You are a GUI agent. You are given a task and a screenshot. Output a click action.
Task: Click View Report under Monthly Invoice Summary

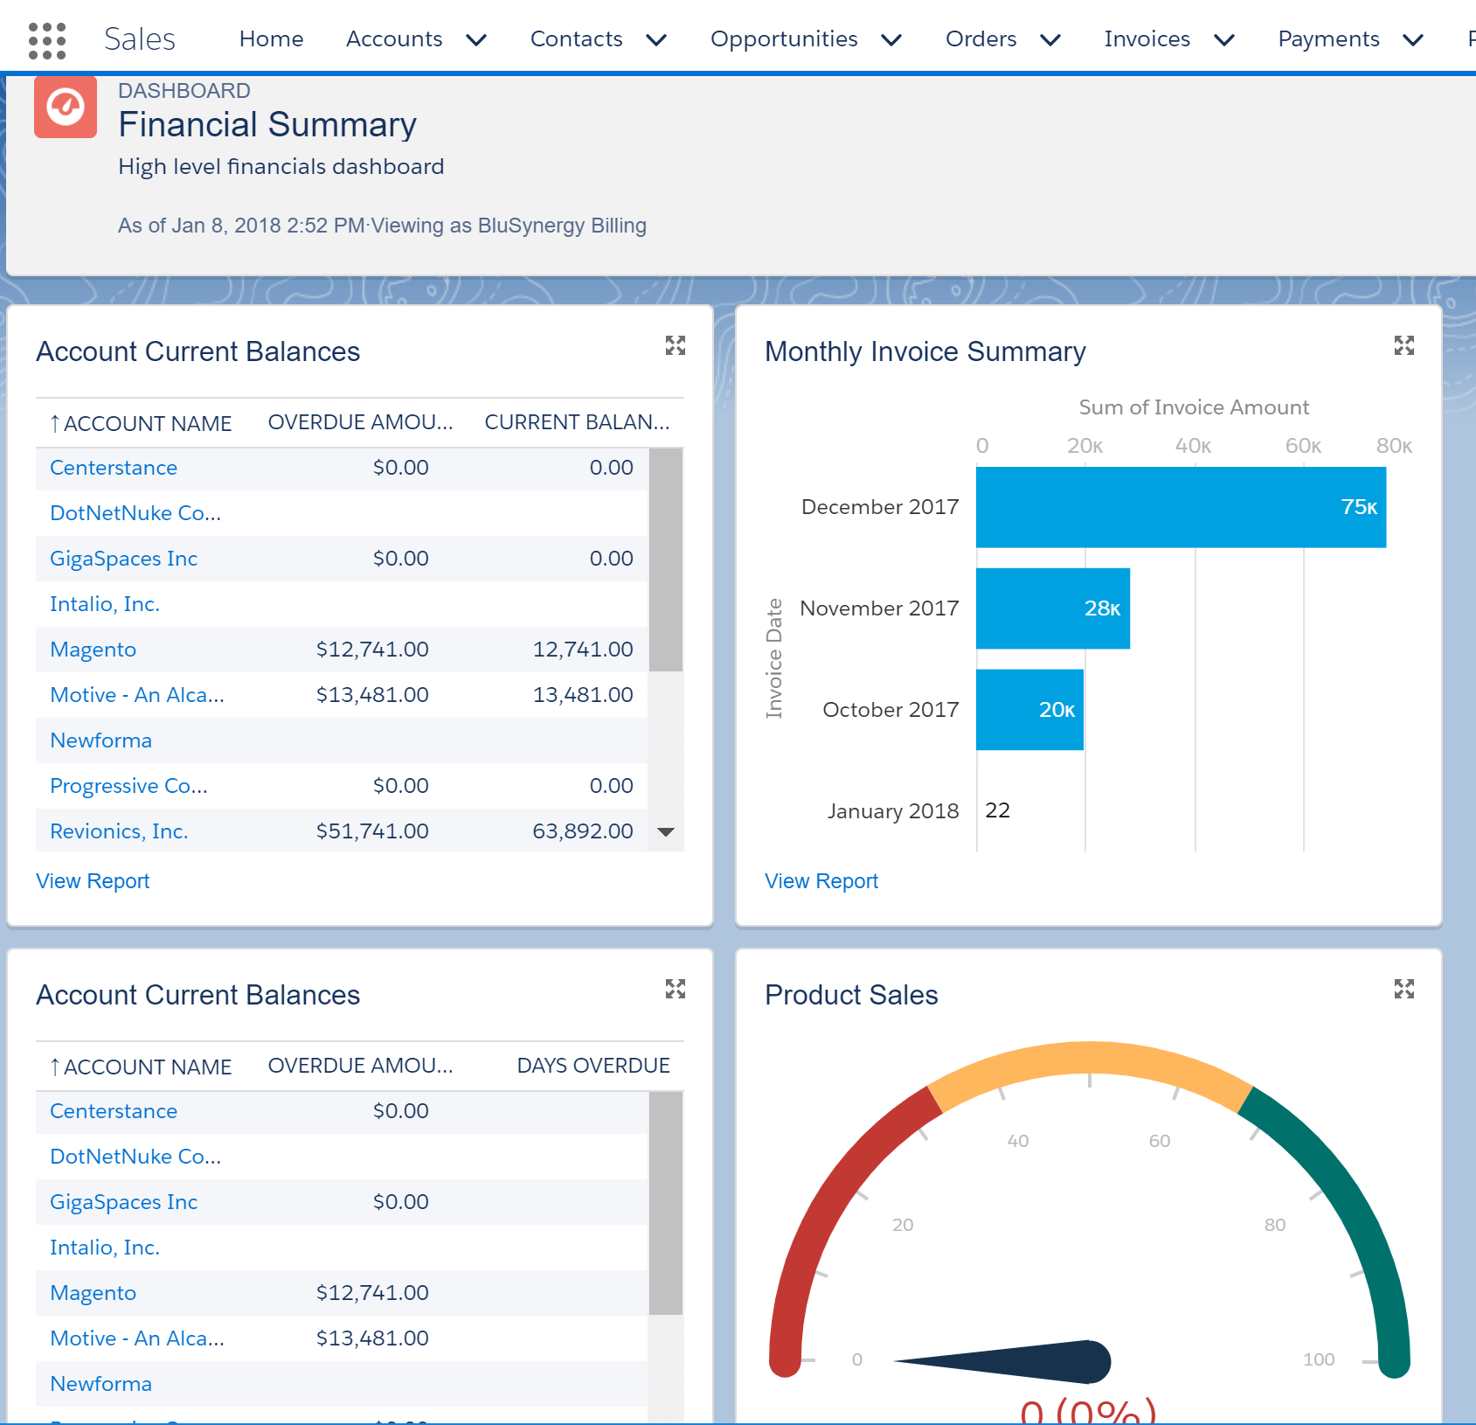[821, 881]
